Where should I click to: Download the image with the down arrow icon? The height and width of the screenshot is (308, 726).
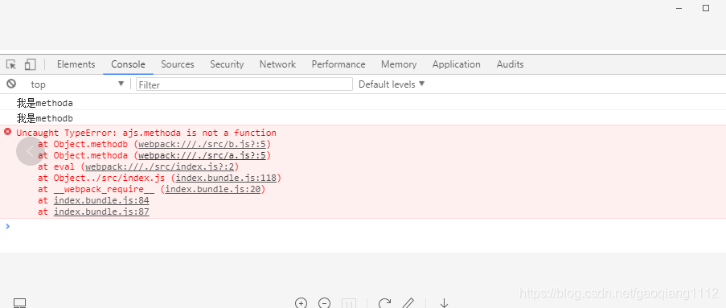(444, 303)
